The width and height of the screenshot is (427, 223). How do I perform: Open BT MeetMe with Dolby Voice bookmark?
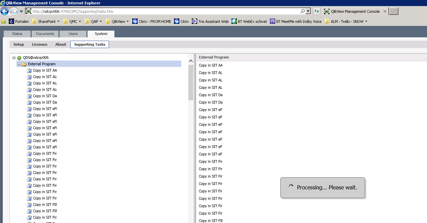click(x=296, y=22)
